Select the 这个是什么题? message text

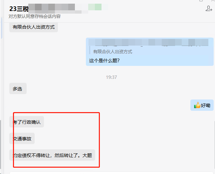104,61
